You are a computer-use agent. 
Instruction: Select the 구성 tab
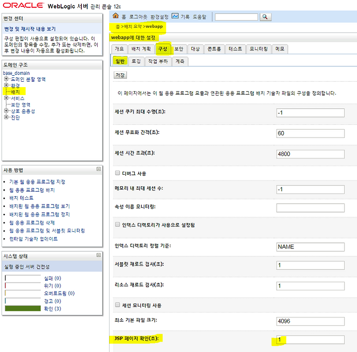163,49
